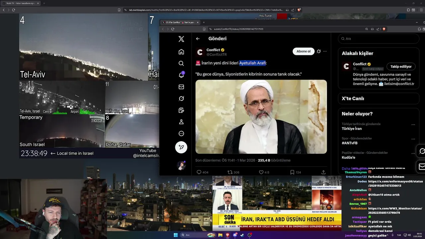
Task: Bookmark page in X window toolbar
Action: click(204, 29)
